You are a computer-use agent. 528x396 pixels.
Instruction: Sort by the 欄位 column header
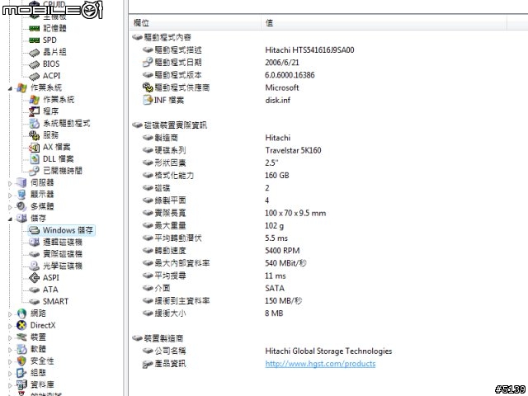click(195, 23)
